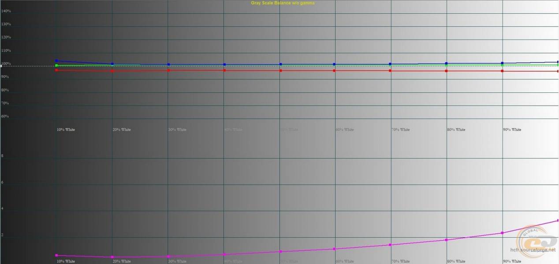Click '80% White' label under the RGB balance graph
Image resolution: width=559 pixels, height=264 pixels.
pyautogui.click(x=456, y=130)
